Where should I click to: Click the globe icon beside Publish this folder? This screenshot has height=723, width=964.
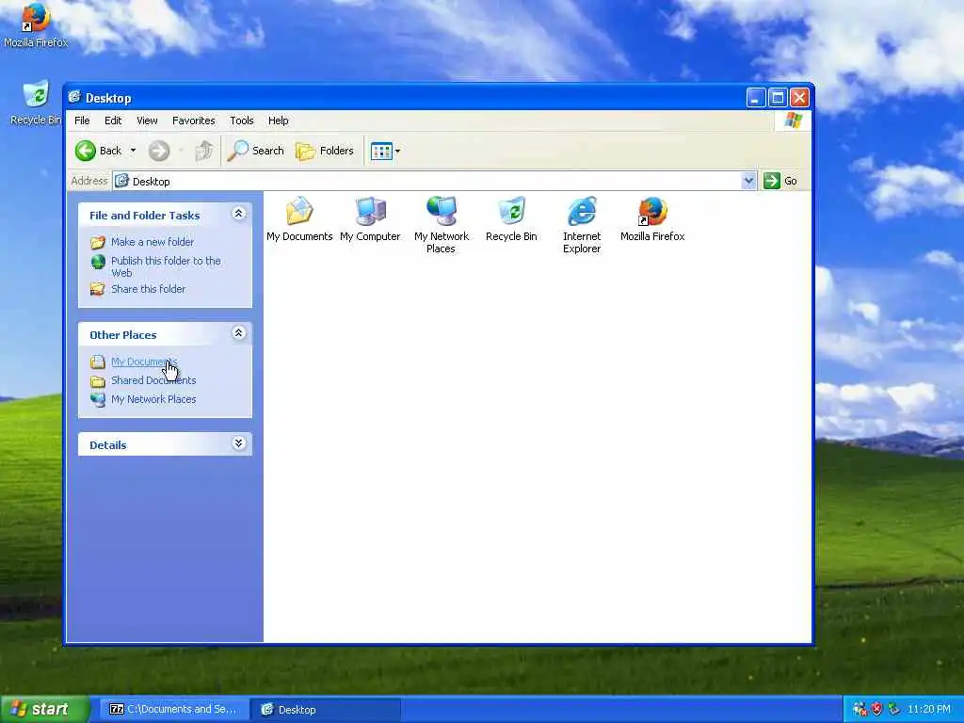pos(98,262)
